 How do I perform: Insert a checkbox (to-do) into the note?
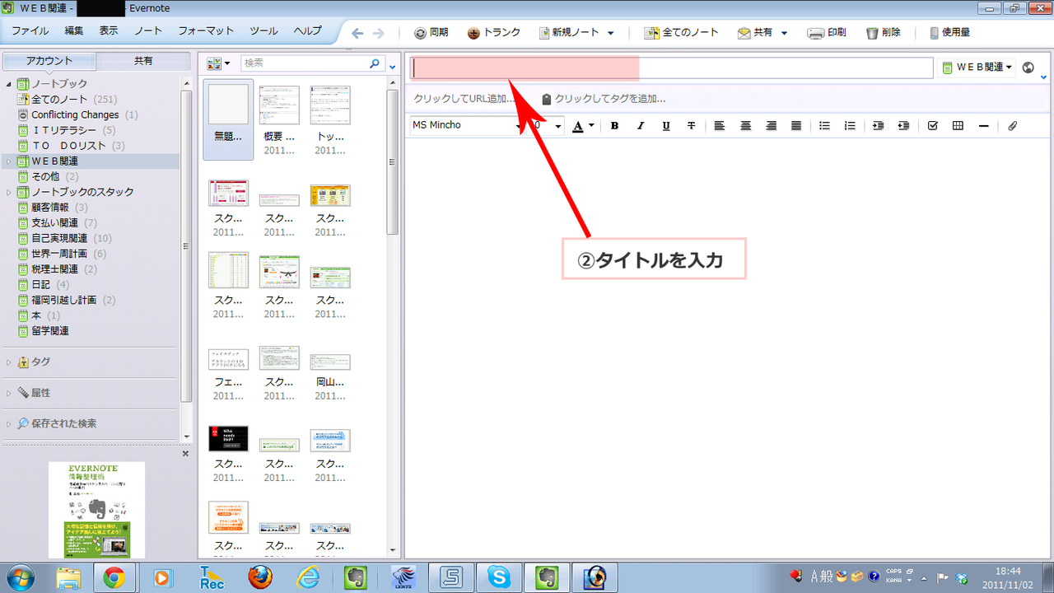coord(933,126)
